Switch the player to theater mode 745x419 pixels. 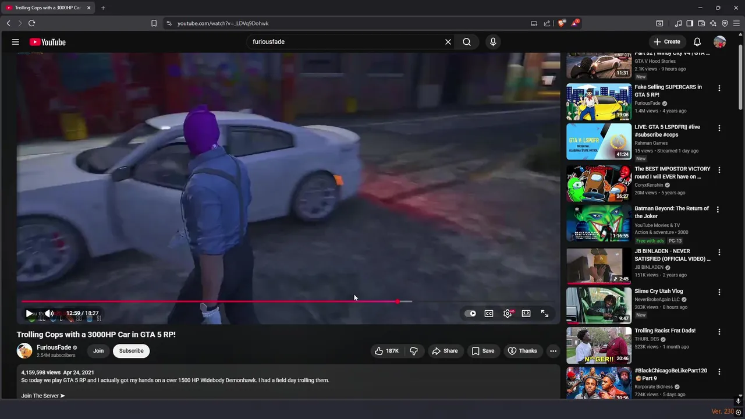[x=526, y=313]
